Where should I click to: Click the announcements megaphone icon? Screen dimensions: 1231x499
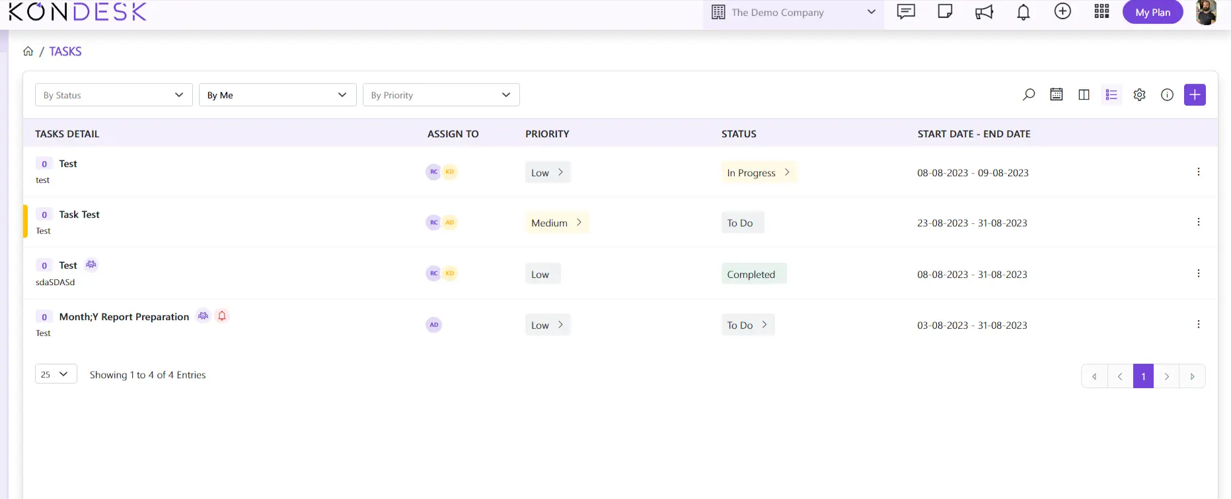coord(984,12)
